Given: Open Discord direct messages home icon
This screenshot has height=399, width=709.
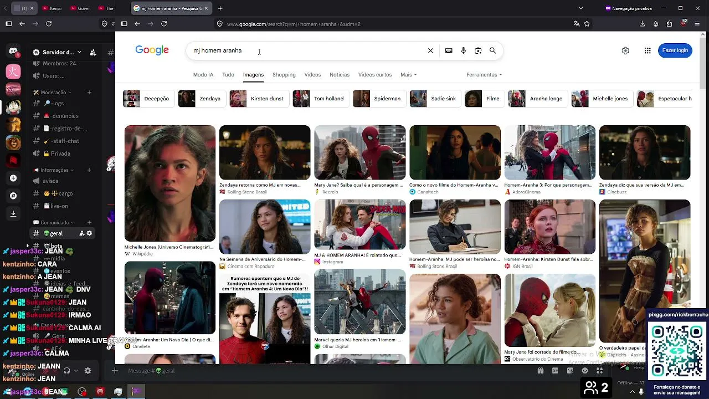Looking at the screenshot, I should [13, 51].
